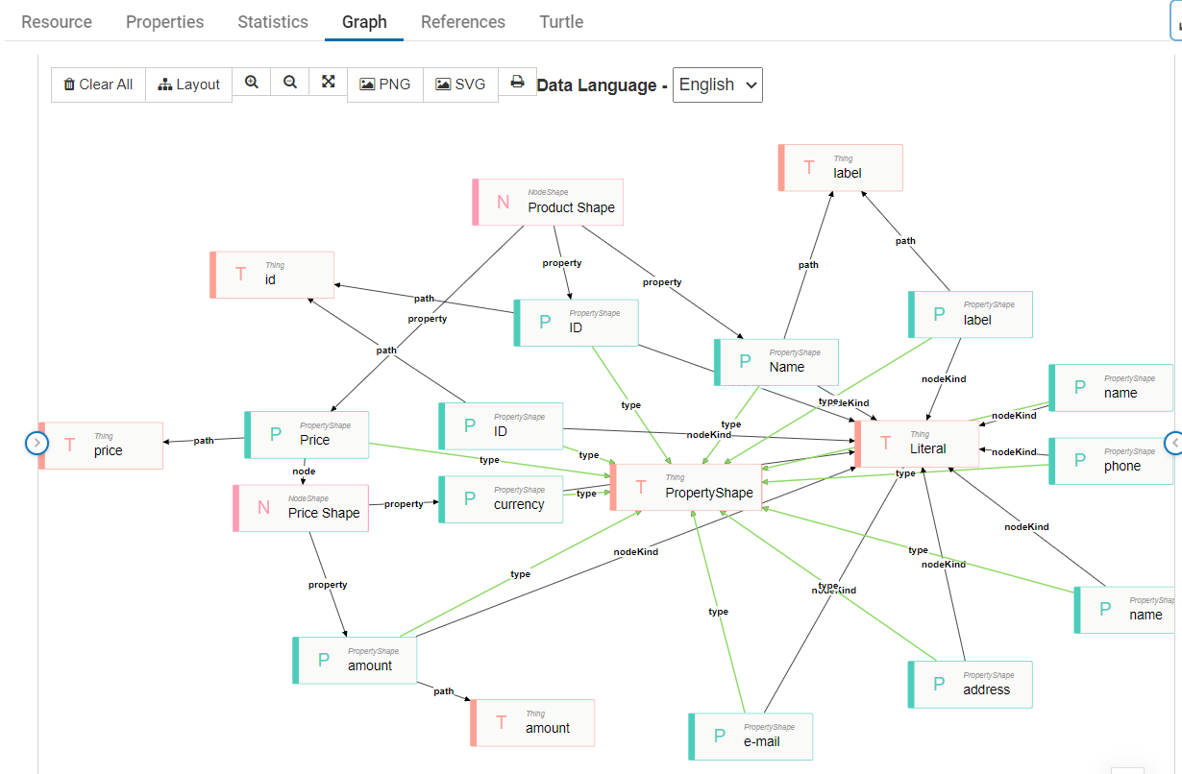Viewport: 1182px width, 774px height.
Task: Click the printer icon in toolbar
Action: pyautogui.click(x=517, y=83)
